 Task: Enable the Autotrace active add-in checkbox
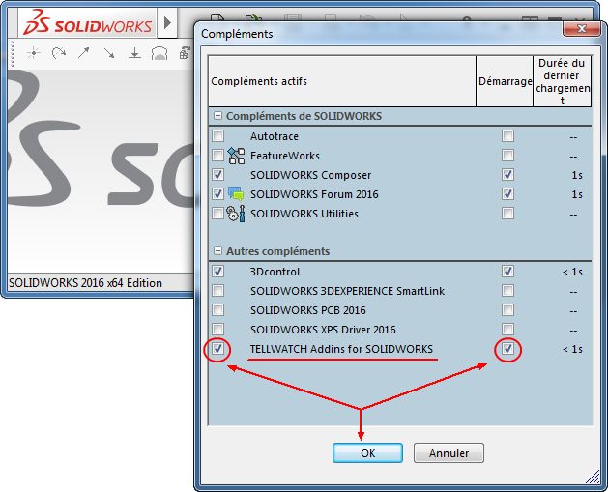(217, 136)
